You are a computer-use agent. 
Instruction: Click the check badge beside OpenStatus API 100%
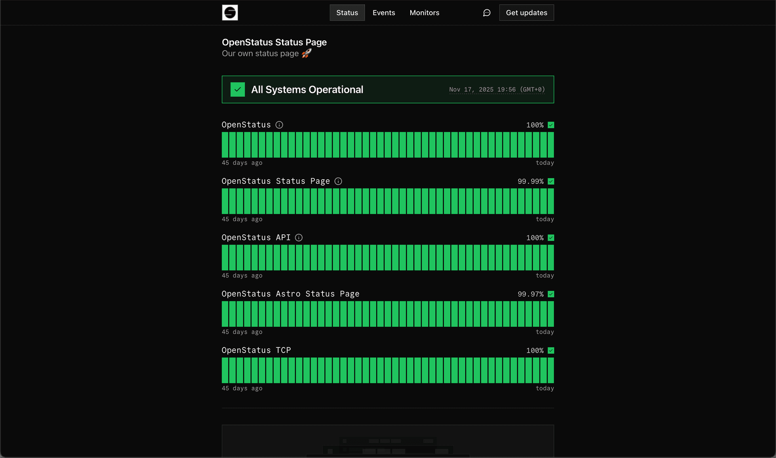coord(551,237)
